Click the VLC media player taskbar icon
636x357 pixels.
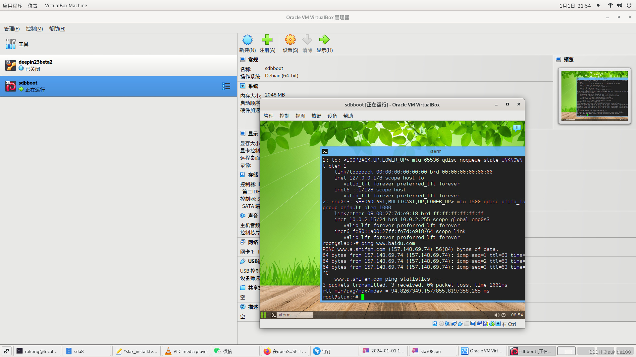[x=187, y=351]
